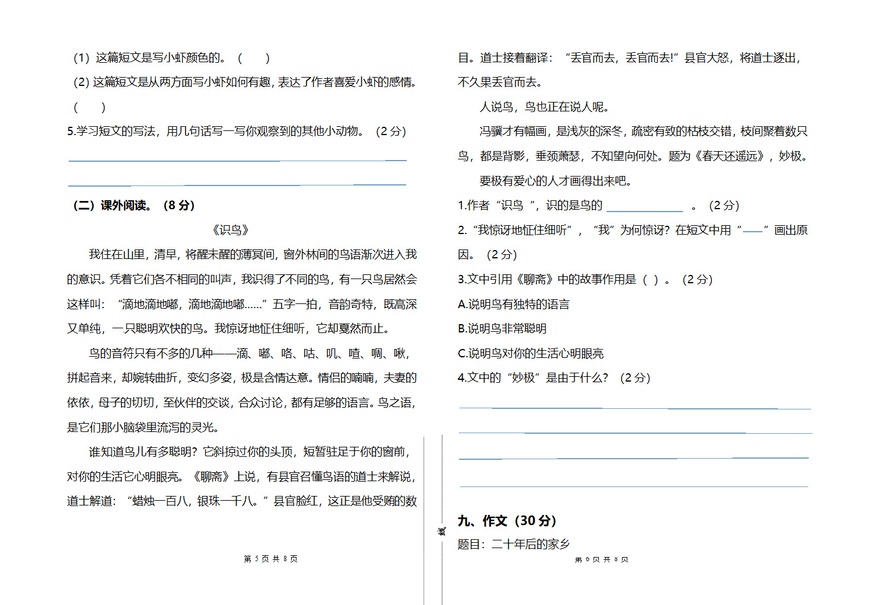Screen dimensions: 874x605
Task: Click line 谁知道鸟儿有多聪明
Action: click(250, 452)
